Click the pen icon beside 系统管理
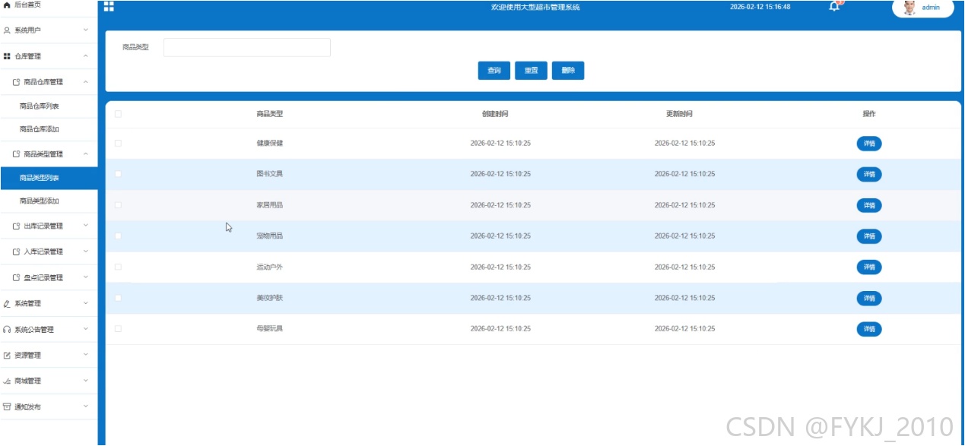 8,304
